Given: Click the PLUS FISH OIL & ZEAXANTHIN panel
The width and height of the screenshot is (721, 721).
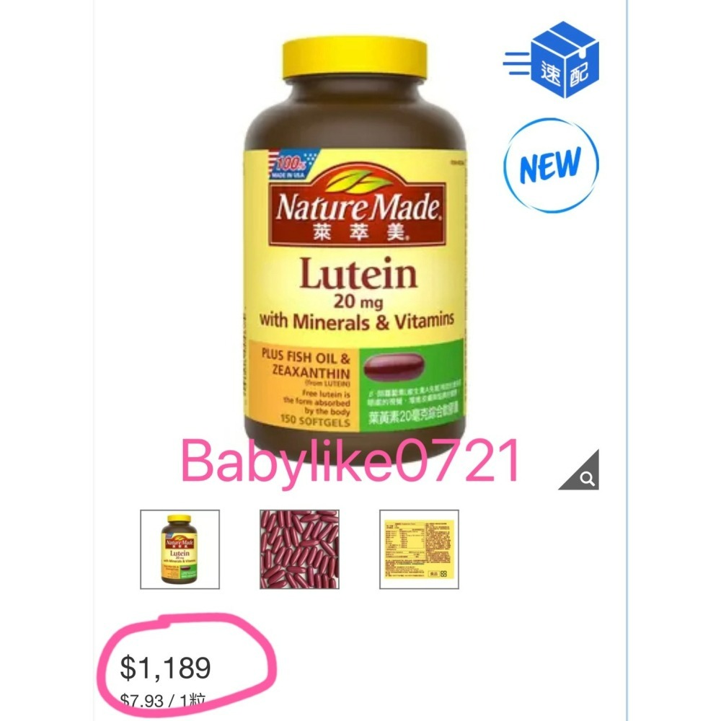Looking at the screenshot, I should coord(304,385).
